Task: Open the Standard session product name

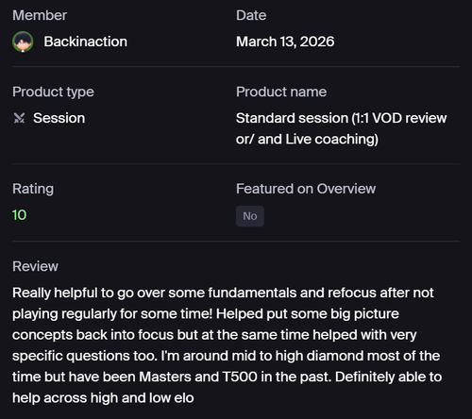Action: (x=342, y=128)
